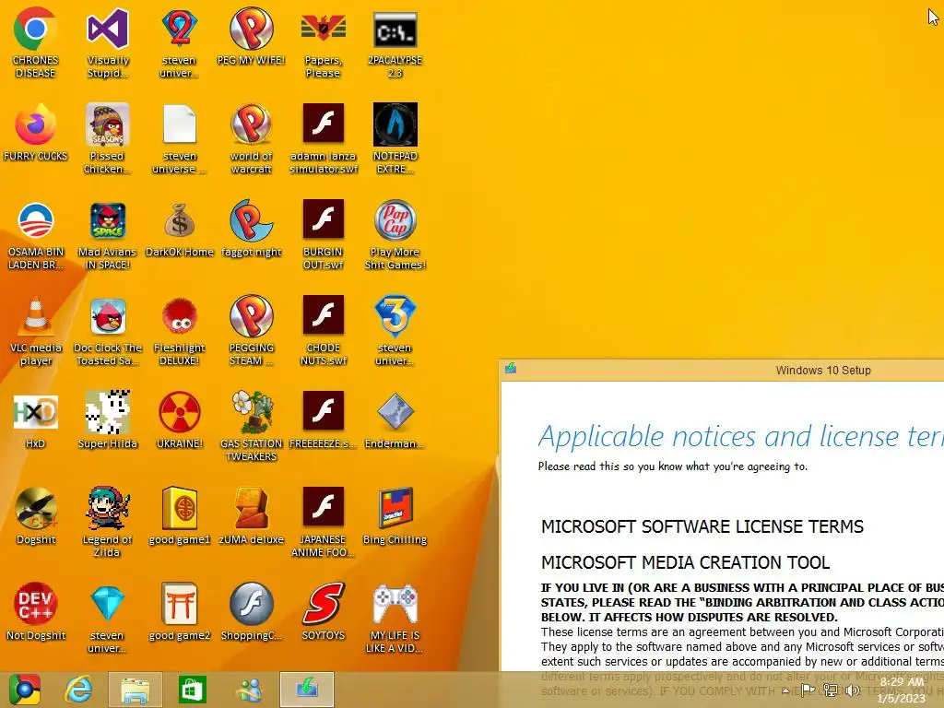This screenshot has height=708, width=944.
Task: Show hidden system tray icons
Action: coord(785,690)
